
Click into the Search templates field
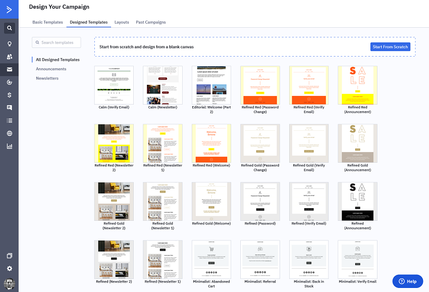pos(57,42)
